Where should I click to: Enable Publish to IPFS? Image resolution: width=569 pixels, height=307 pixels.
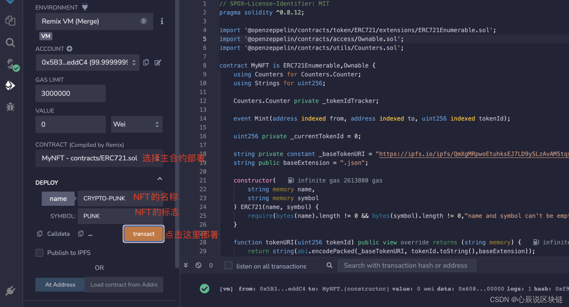point(39,252)
